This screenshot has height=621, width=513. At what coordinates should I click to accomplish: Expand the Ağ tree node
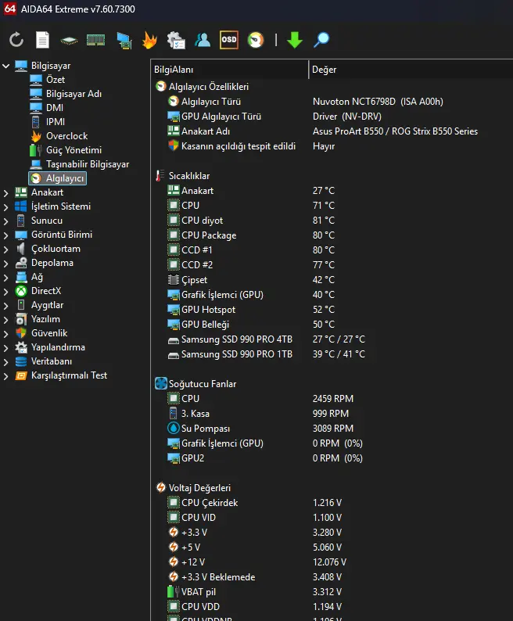[x=6, y=277]
